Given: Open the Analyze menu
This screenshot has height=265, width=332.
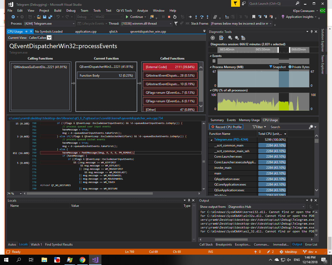Looking at the screenshot, I should point(142,11).
